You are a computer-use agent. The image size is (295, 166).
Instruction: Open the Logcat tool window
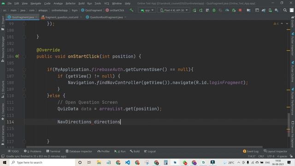[x=150, y=151]
